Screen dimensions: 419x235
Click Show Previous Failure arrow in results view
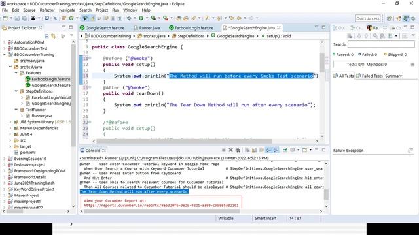click(366, 36)
